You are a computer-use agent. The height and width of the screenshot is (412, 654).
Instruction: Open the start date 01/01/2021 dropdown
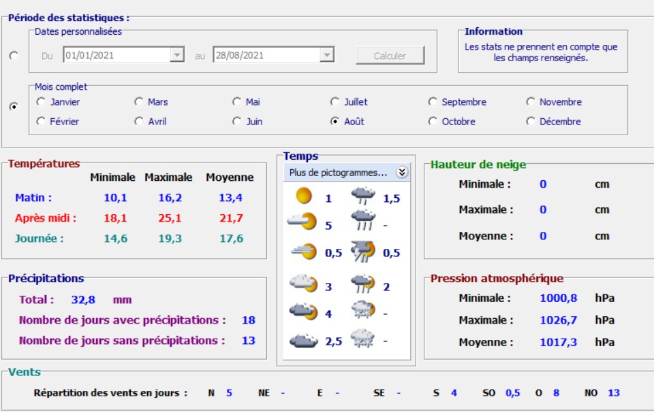click(177, 56)
